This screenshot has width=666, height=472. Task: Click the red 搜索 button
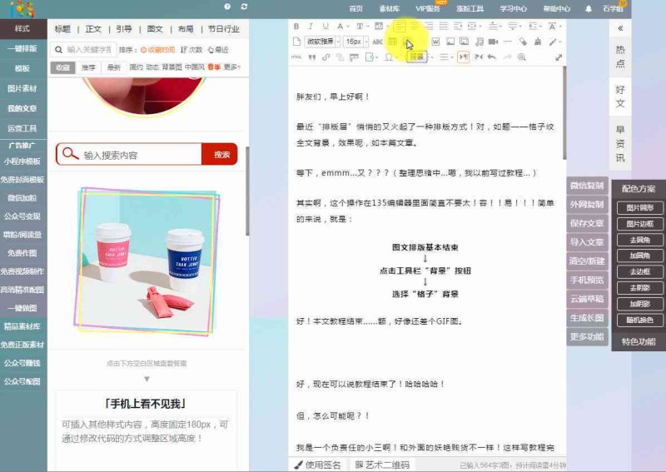coord(221,155)
